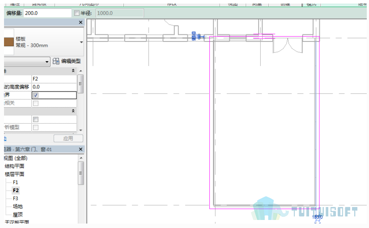Collapse the second properties group chevron
This screenshot has width=369, height=228.
(73, 111)
